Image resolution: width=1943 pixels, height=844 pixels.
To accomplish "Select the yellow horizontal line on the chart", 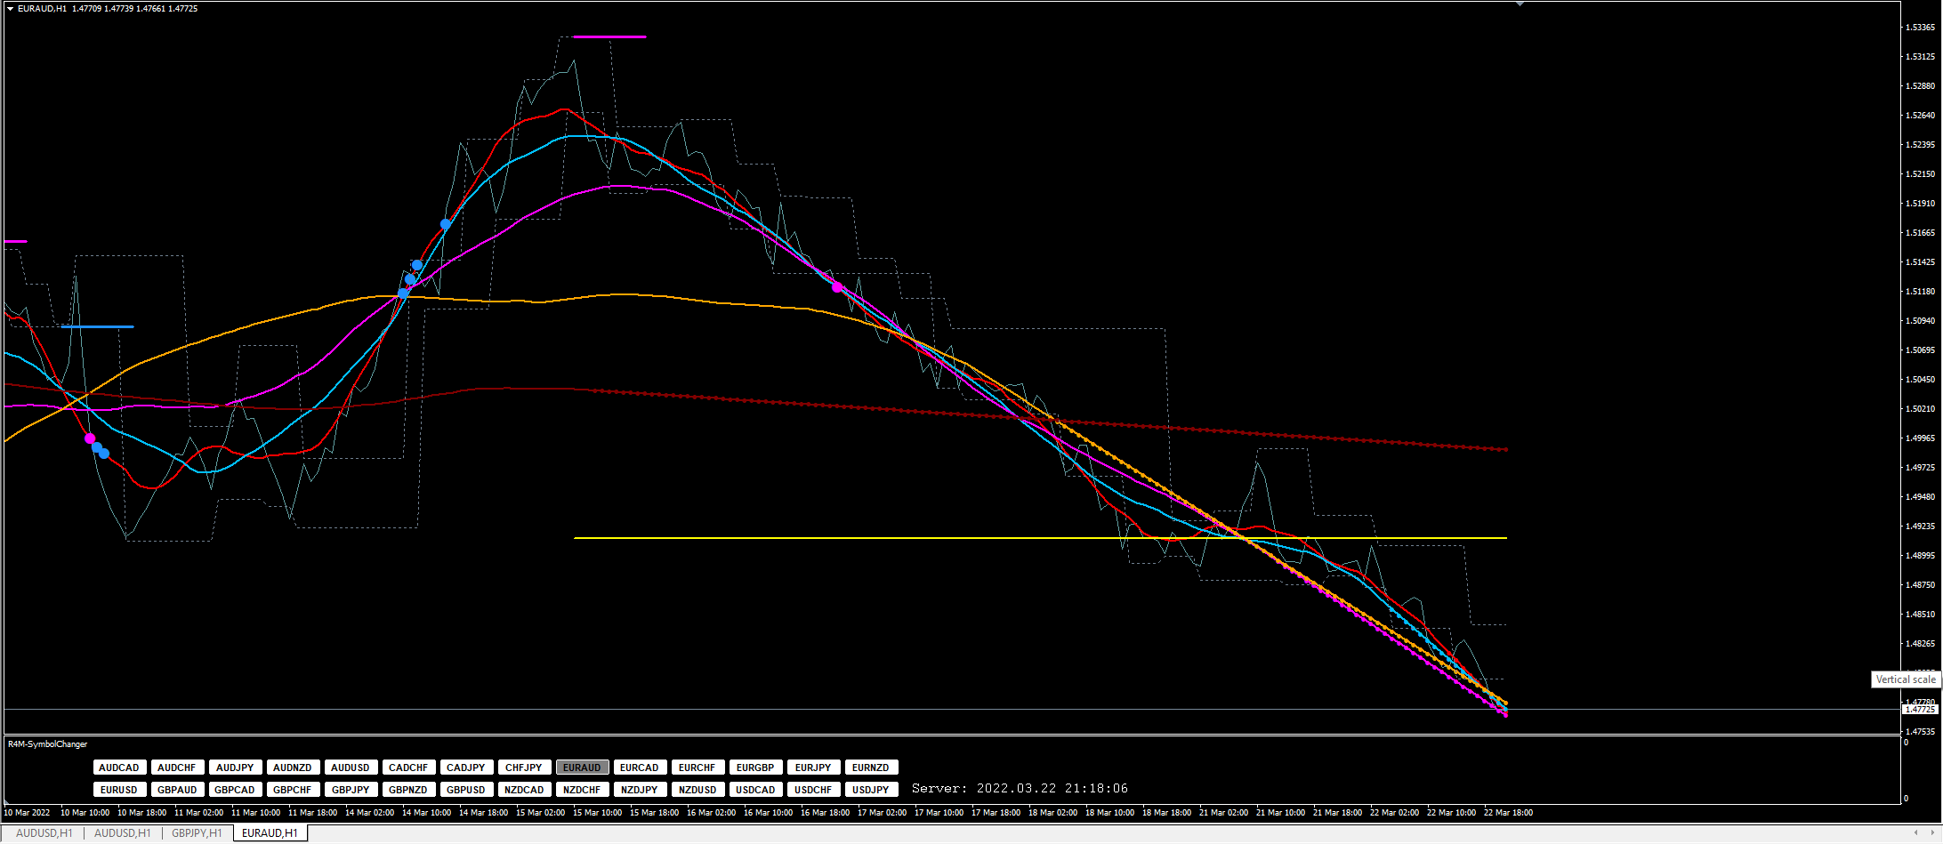I will pos(1040,538).
